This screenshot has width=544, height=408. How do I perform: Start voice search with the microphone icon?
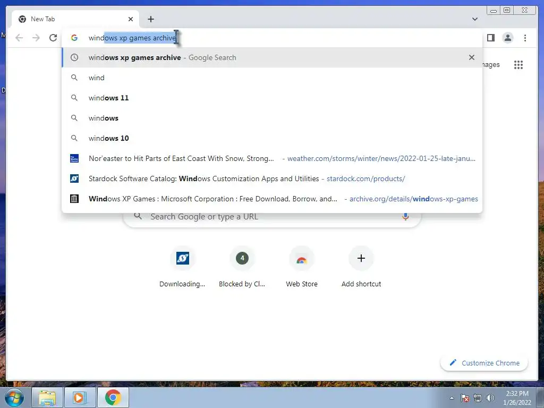[405, 217]
